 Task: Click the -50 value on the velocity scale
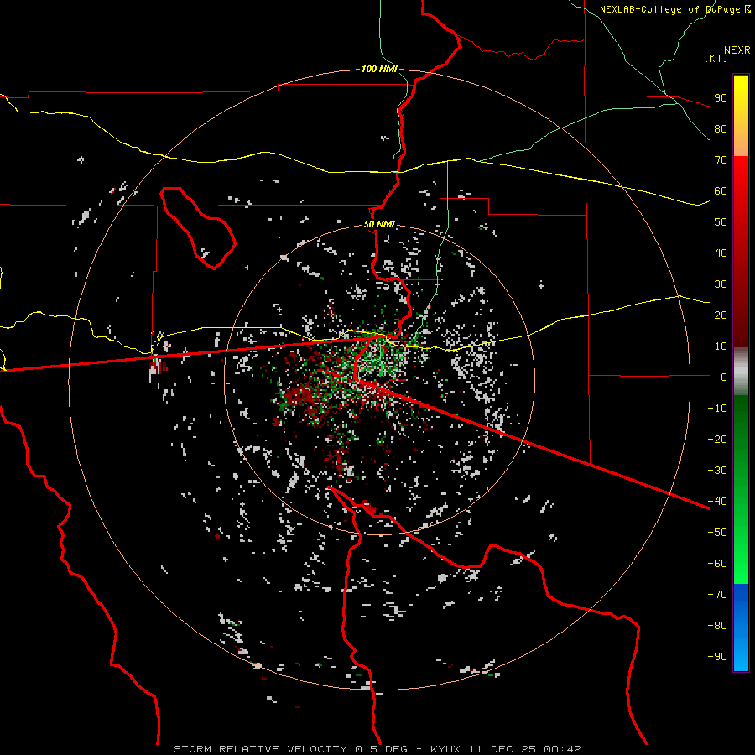(717, 533)
